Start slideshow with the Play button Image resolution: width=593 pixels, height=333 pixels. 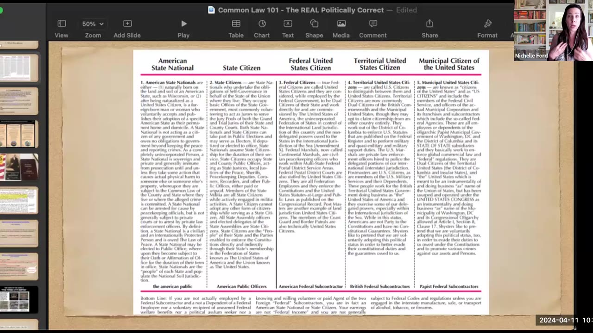(184, 24)
